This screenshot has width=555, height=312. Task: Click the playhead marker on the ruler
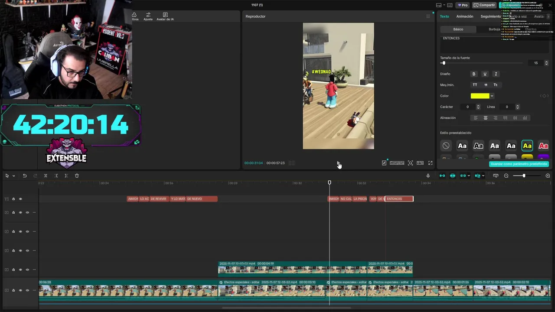(330, 183)
